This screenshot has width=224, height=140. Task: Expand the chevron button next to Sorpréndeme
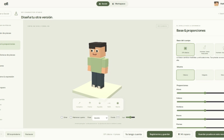[x=1, y=134]
